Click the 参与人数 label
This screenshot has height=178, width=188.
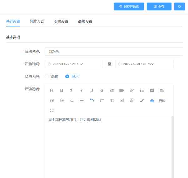coord(33,77)
